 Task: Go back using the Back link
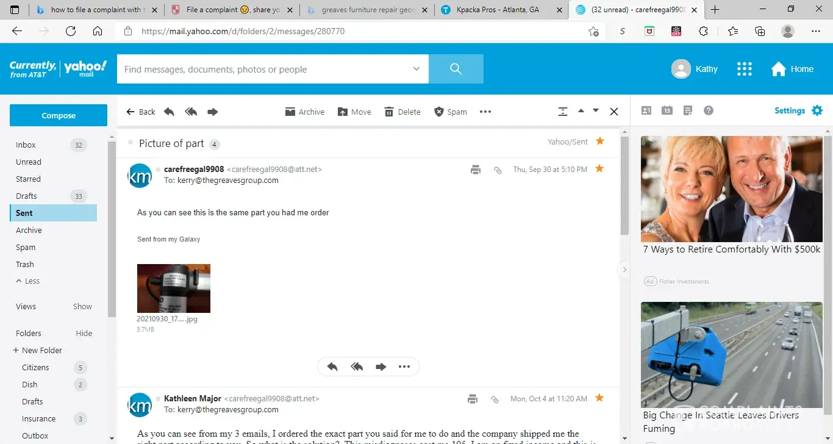[141, 112]
